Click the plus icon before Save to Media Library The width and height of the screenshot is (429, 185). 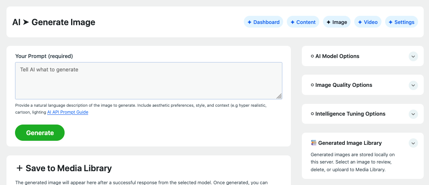click(x=19, y=168)
